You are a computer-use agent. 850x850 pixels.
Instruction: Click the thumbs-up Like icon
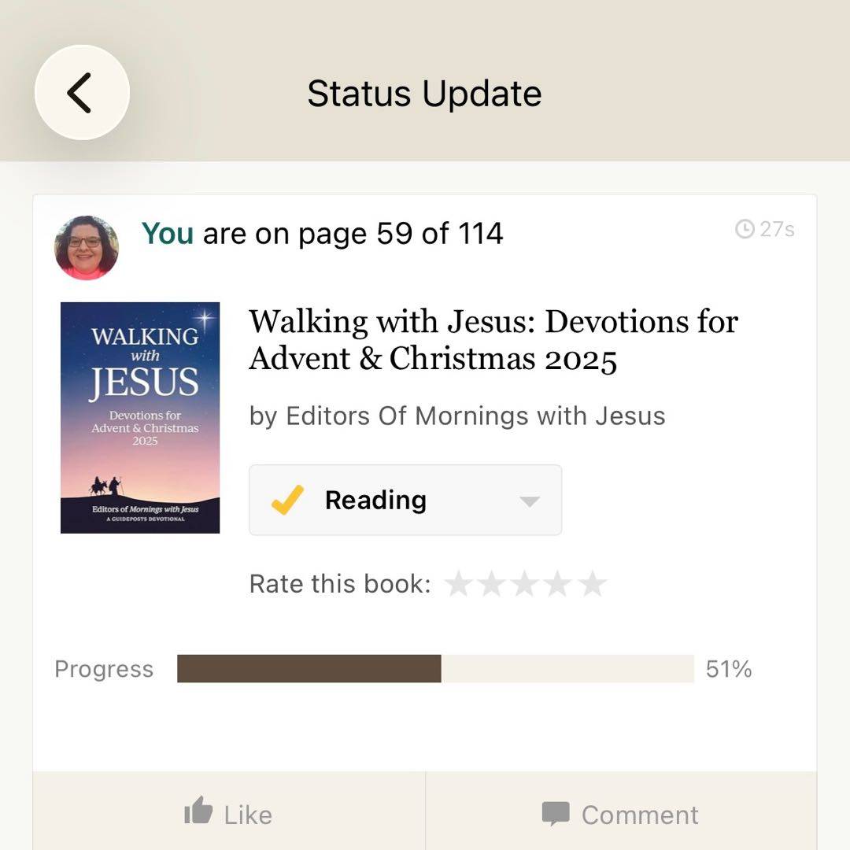(198, 811)
